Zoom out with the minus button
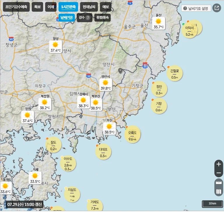The width and height of the screenshot is (224, 212). (x=219, y=173)
